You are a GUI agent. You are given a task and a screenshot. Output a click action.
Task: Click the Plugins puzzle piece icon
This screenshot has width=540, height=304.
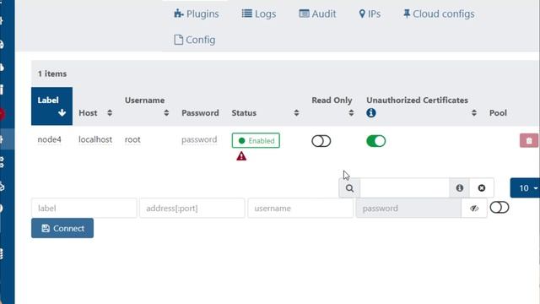click(179, 14)
